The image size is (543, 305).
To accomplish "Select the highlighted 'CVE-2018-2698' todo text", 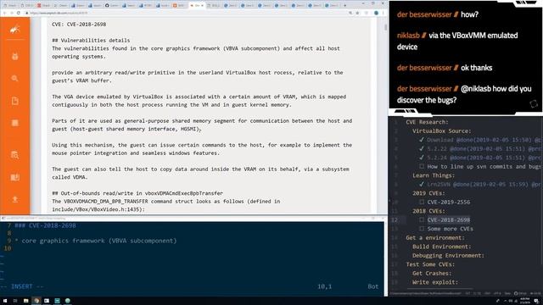I will point(449,220).
